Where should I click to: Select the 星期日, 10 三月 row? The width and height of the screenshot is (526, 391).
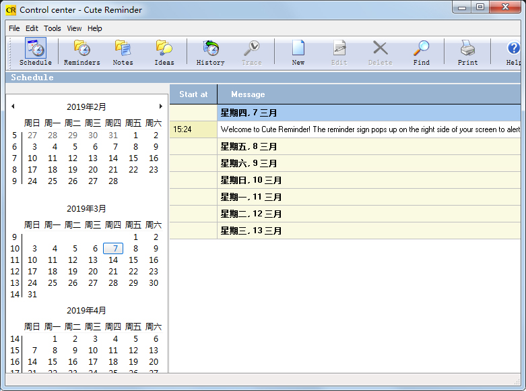(346, 180)
